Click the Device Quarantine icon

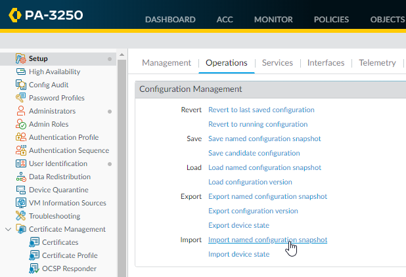pyautogui.click(x=20, y=190)
